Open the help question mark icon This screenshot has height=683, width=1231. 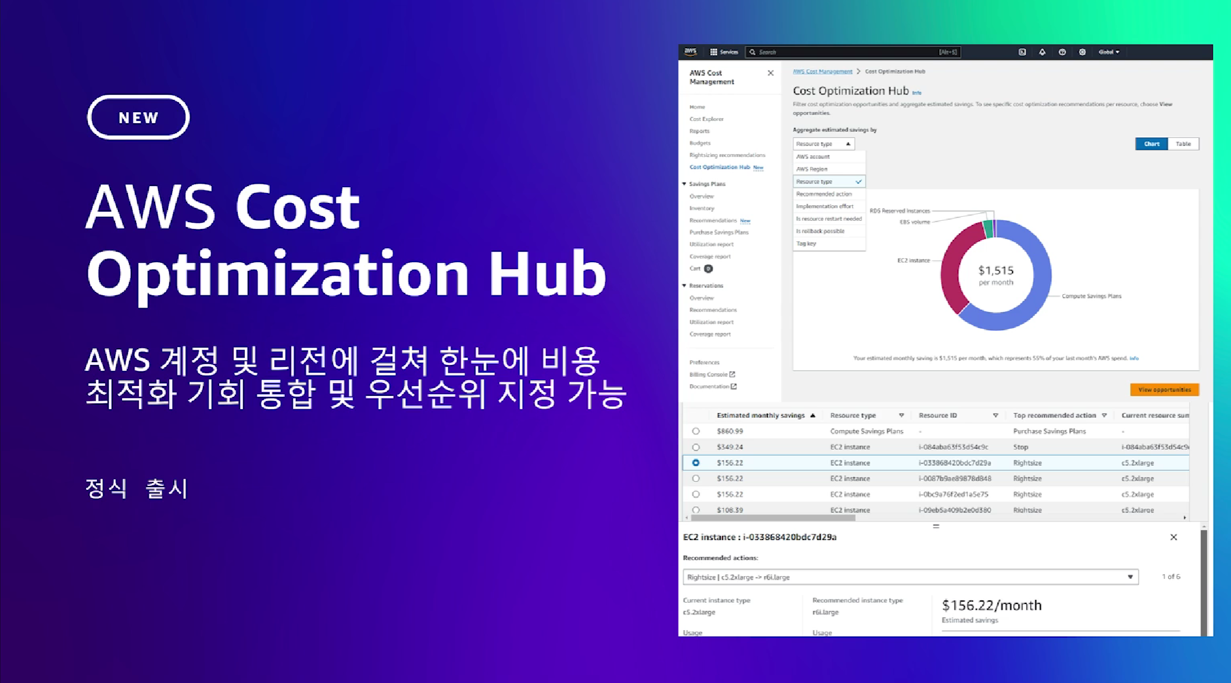click(x=1062, y=52)
